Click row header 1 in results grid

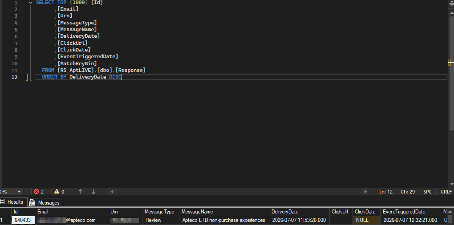5,220
